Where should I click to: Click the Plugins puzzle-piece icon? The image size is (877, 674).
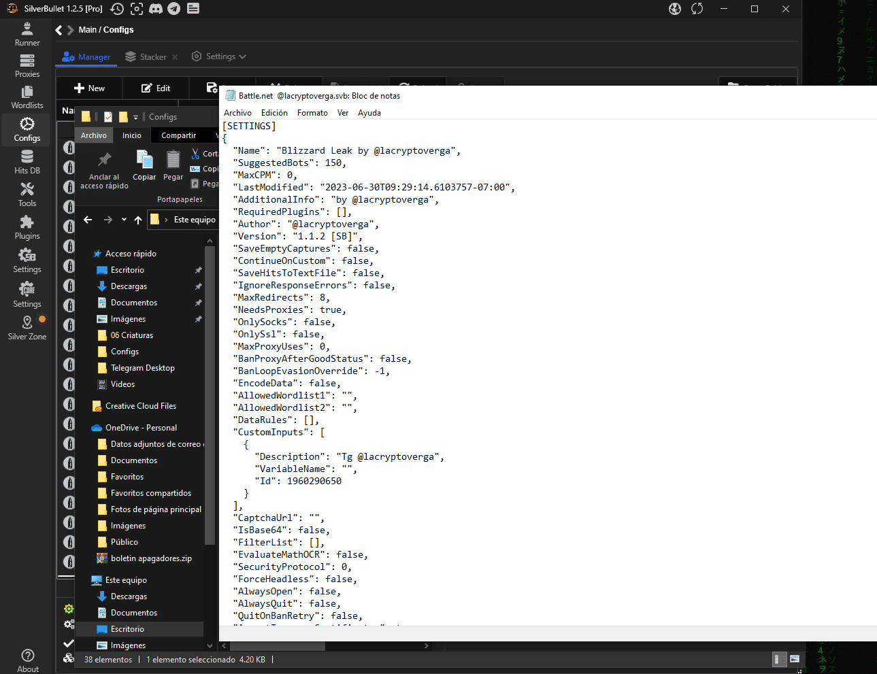(27, 227)
